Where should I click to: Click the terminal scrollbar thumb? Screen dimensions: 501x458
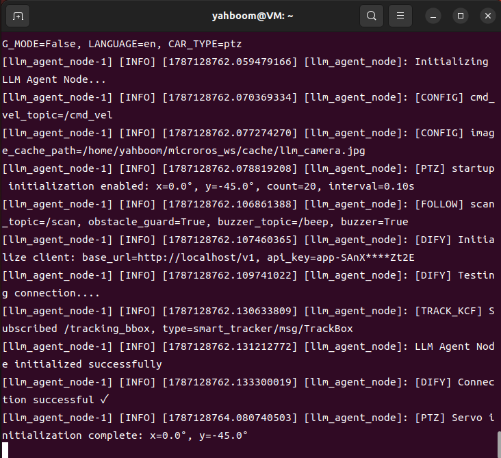click(499, 444)
